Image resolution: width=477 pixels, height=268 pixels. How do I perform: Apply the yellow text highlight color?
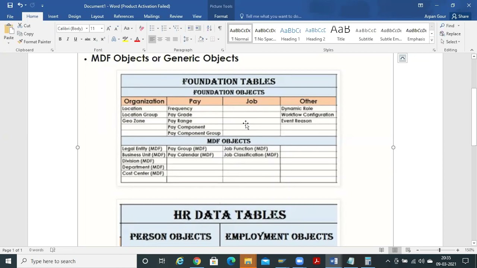click(125, 39)
